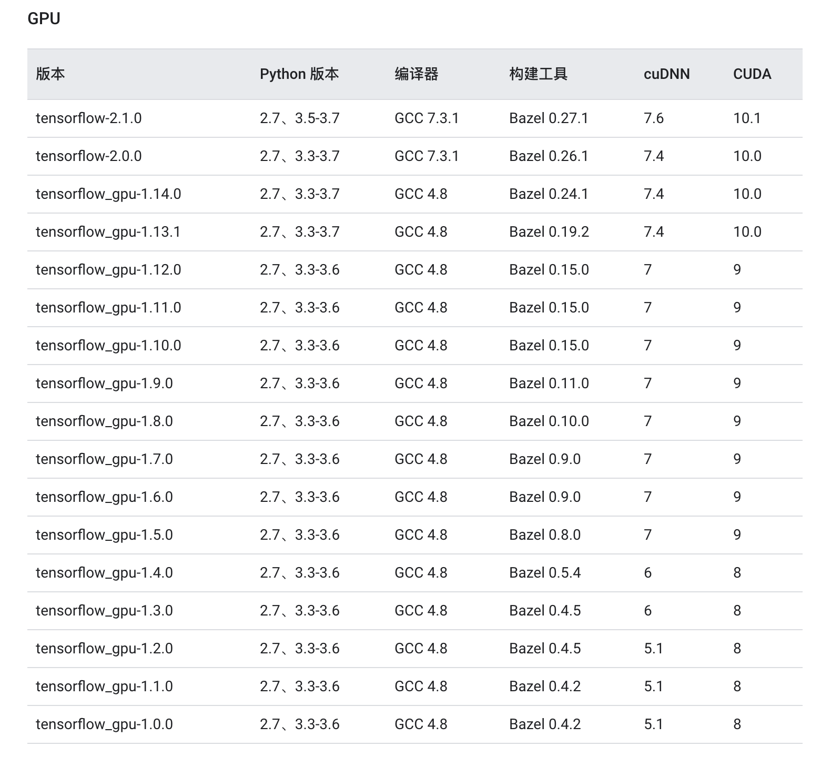
Task: Click the tensorflow_gpu-1.9.0 cell
Action: [104, 383]
